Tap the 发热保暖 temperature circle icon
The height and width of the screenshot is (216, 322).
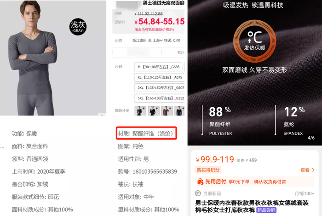click(254, 41)
